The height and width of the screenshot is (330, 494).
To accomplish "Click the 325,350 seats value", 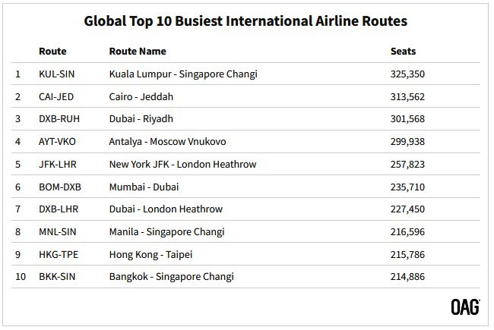I will tap(407, 74).
